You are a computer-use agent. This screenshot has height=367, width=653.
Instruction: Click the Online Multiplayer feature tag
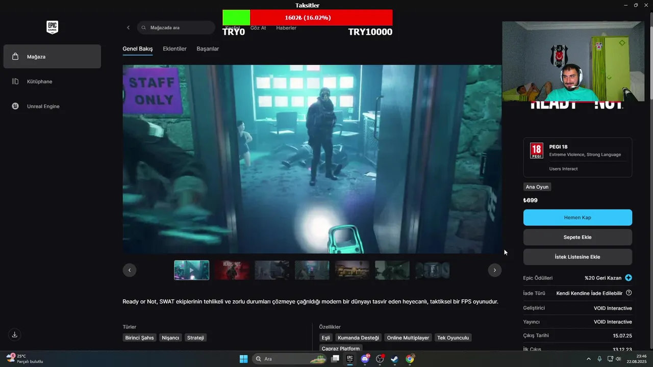coord(408,337)
